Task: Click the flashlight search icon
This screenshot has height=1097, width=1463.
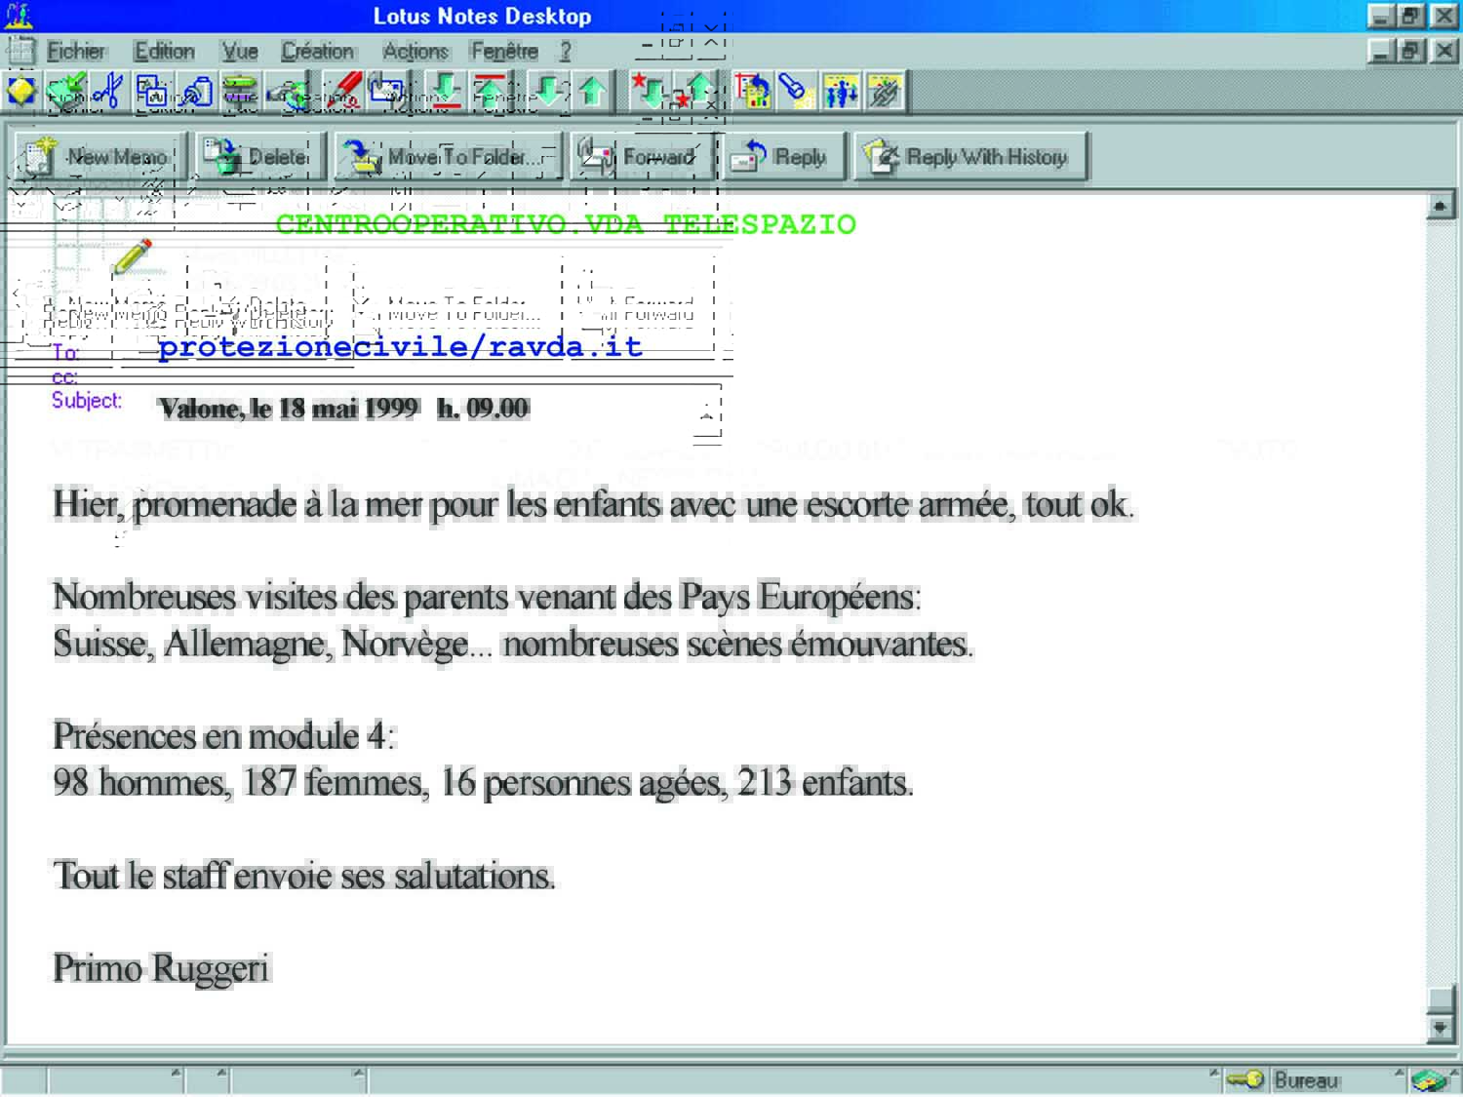Action: [x=795, y=92]
